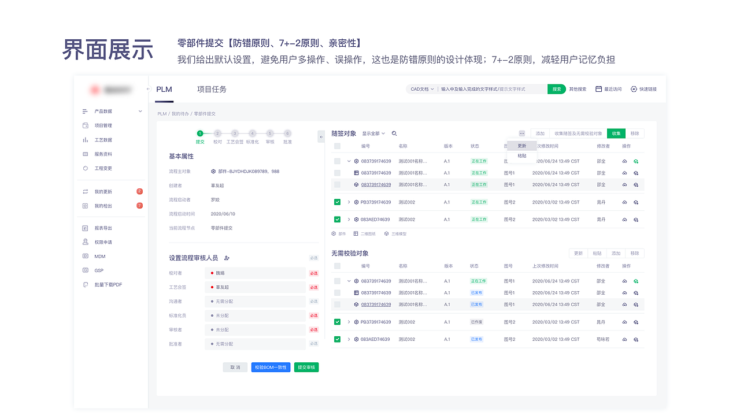This screenshot has width=740, height=416.
Task: Switch to the 项目任务 tab
Action: coord(211,90)
